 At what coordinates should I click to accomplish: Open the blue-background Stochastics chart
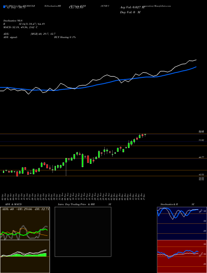(182, 223)
